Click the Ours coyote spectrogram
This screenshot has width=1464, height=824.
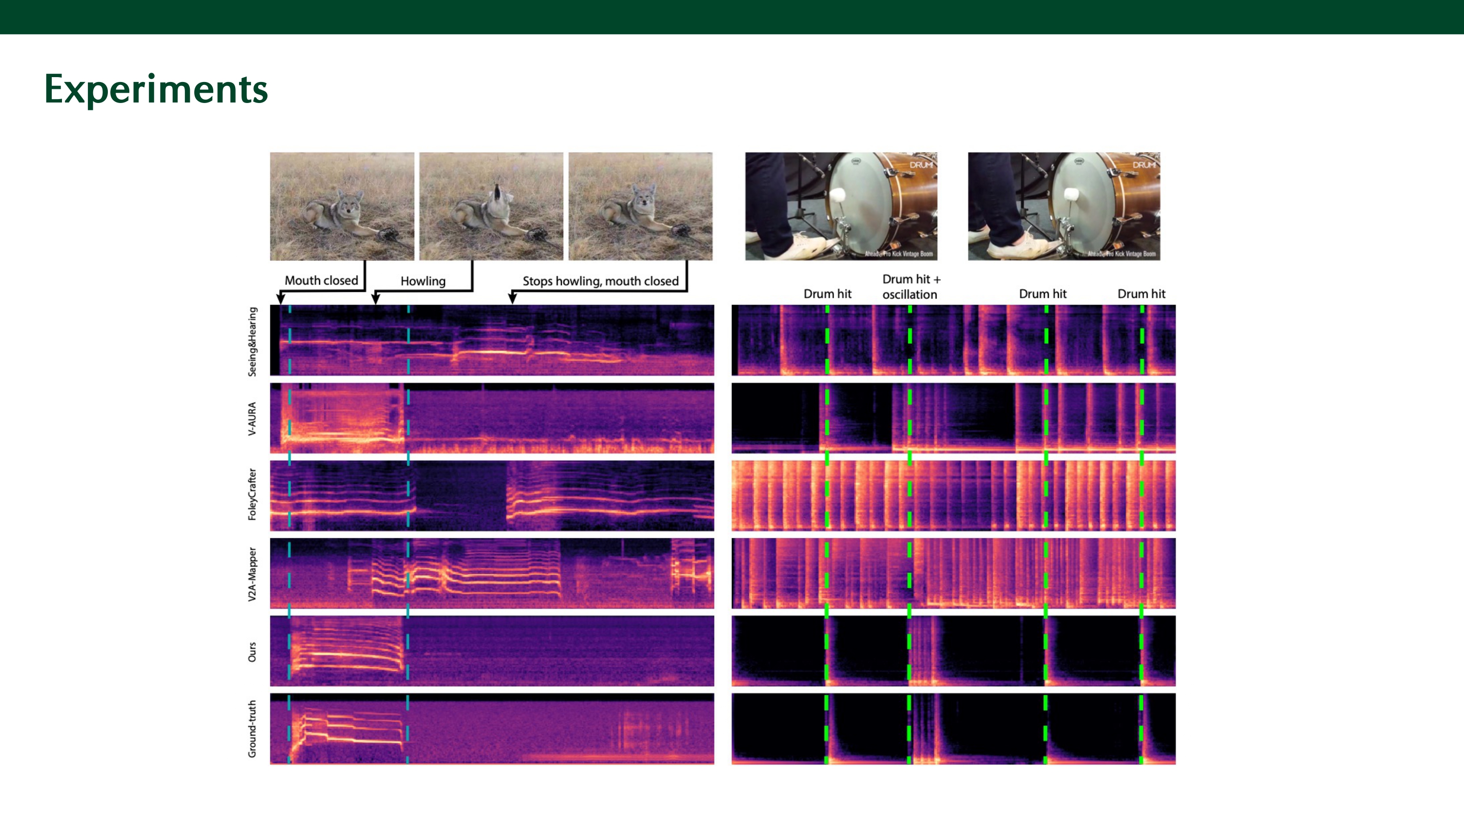point(491,651)
